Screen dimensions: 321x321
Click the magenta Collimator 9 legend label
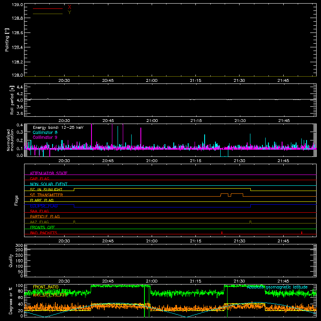(x=45, y=137)
